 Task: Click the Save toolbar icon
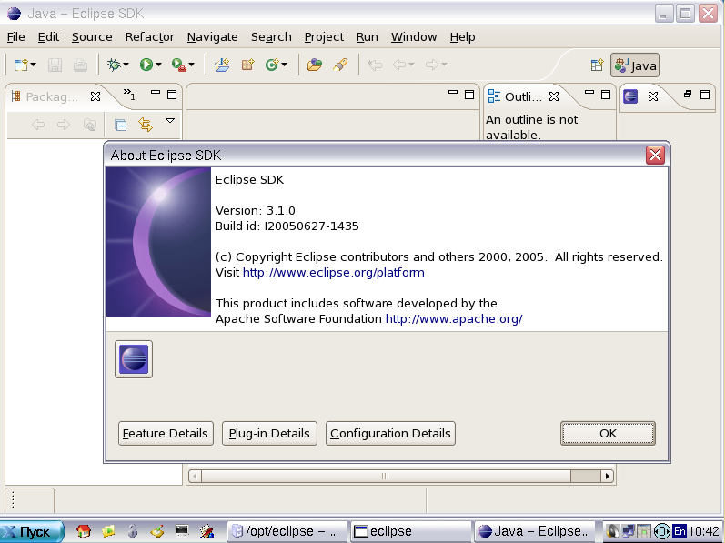coord(55,65)
